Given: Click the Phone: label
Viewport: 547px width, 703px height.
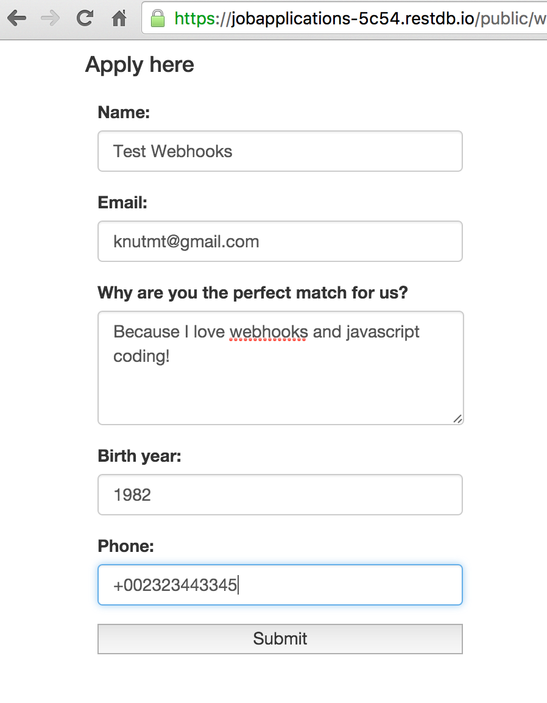Looking at the screenshot, I should click(x=126, y=546).
